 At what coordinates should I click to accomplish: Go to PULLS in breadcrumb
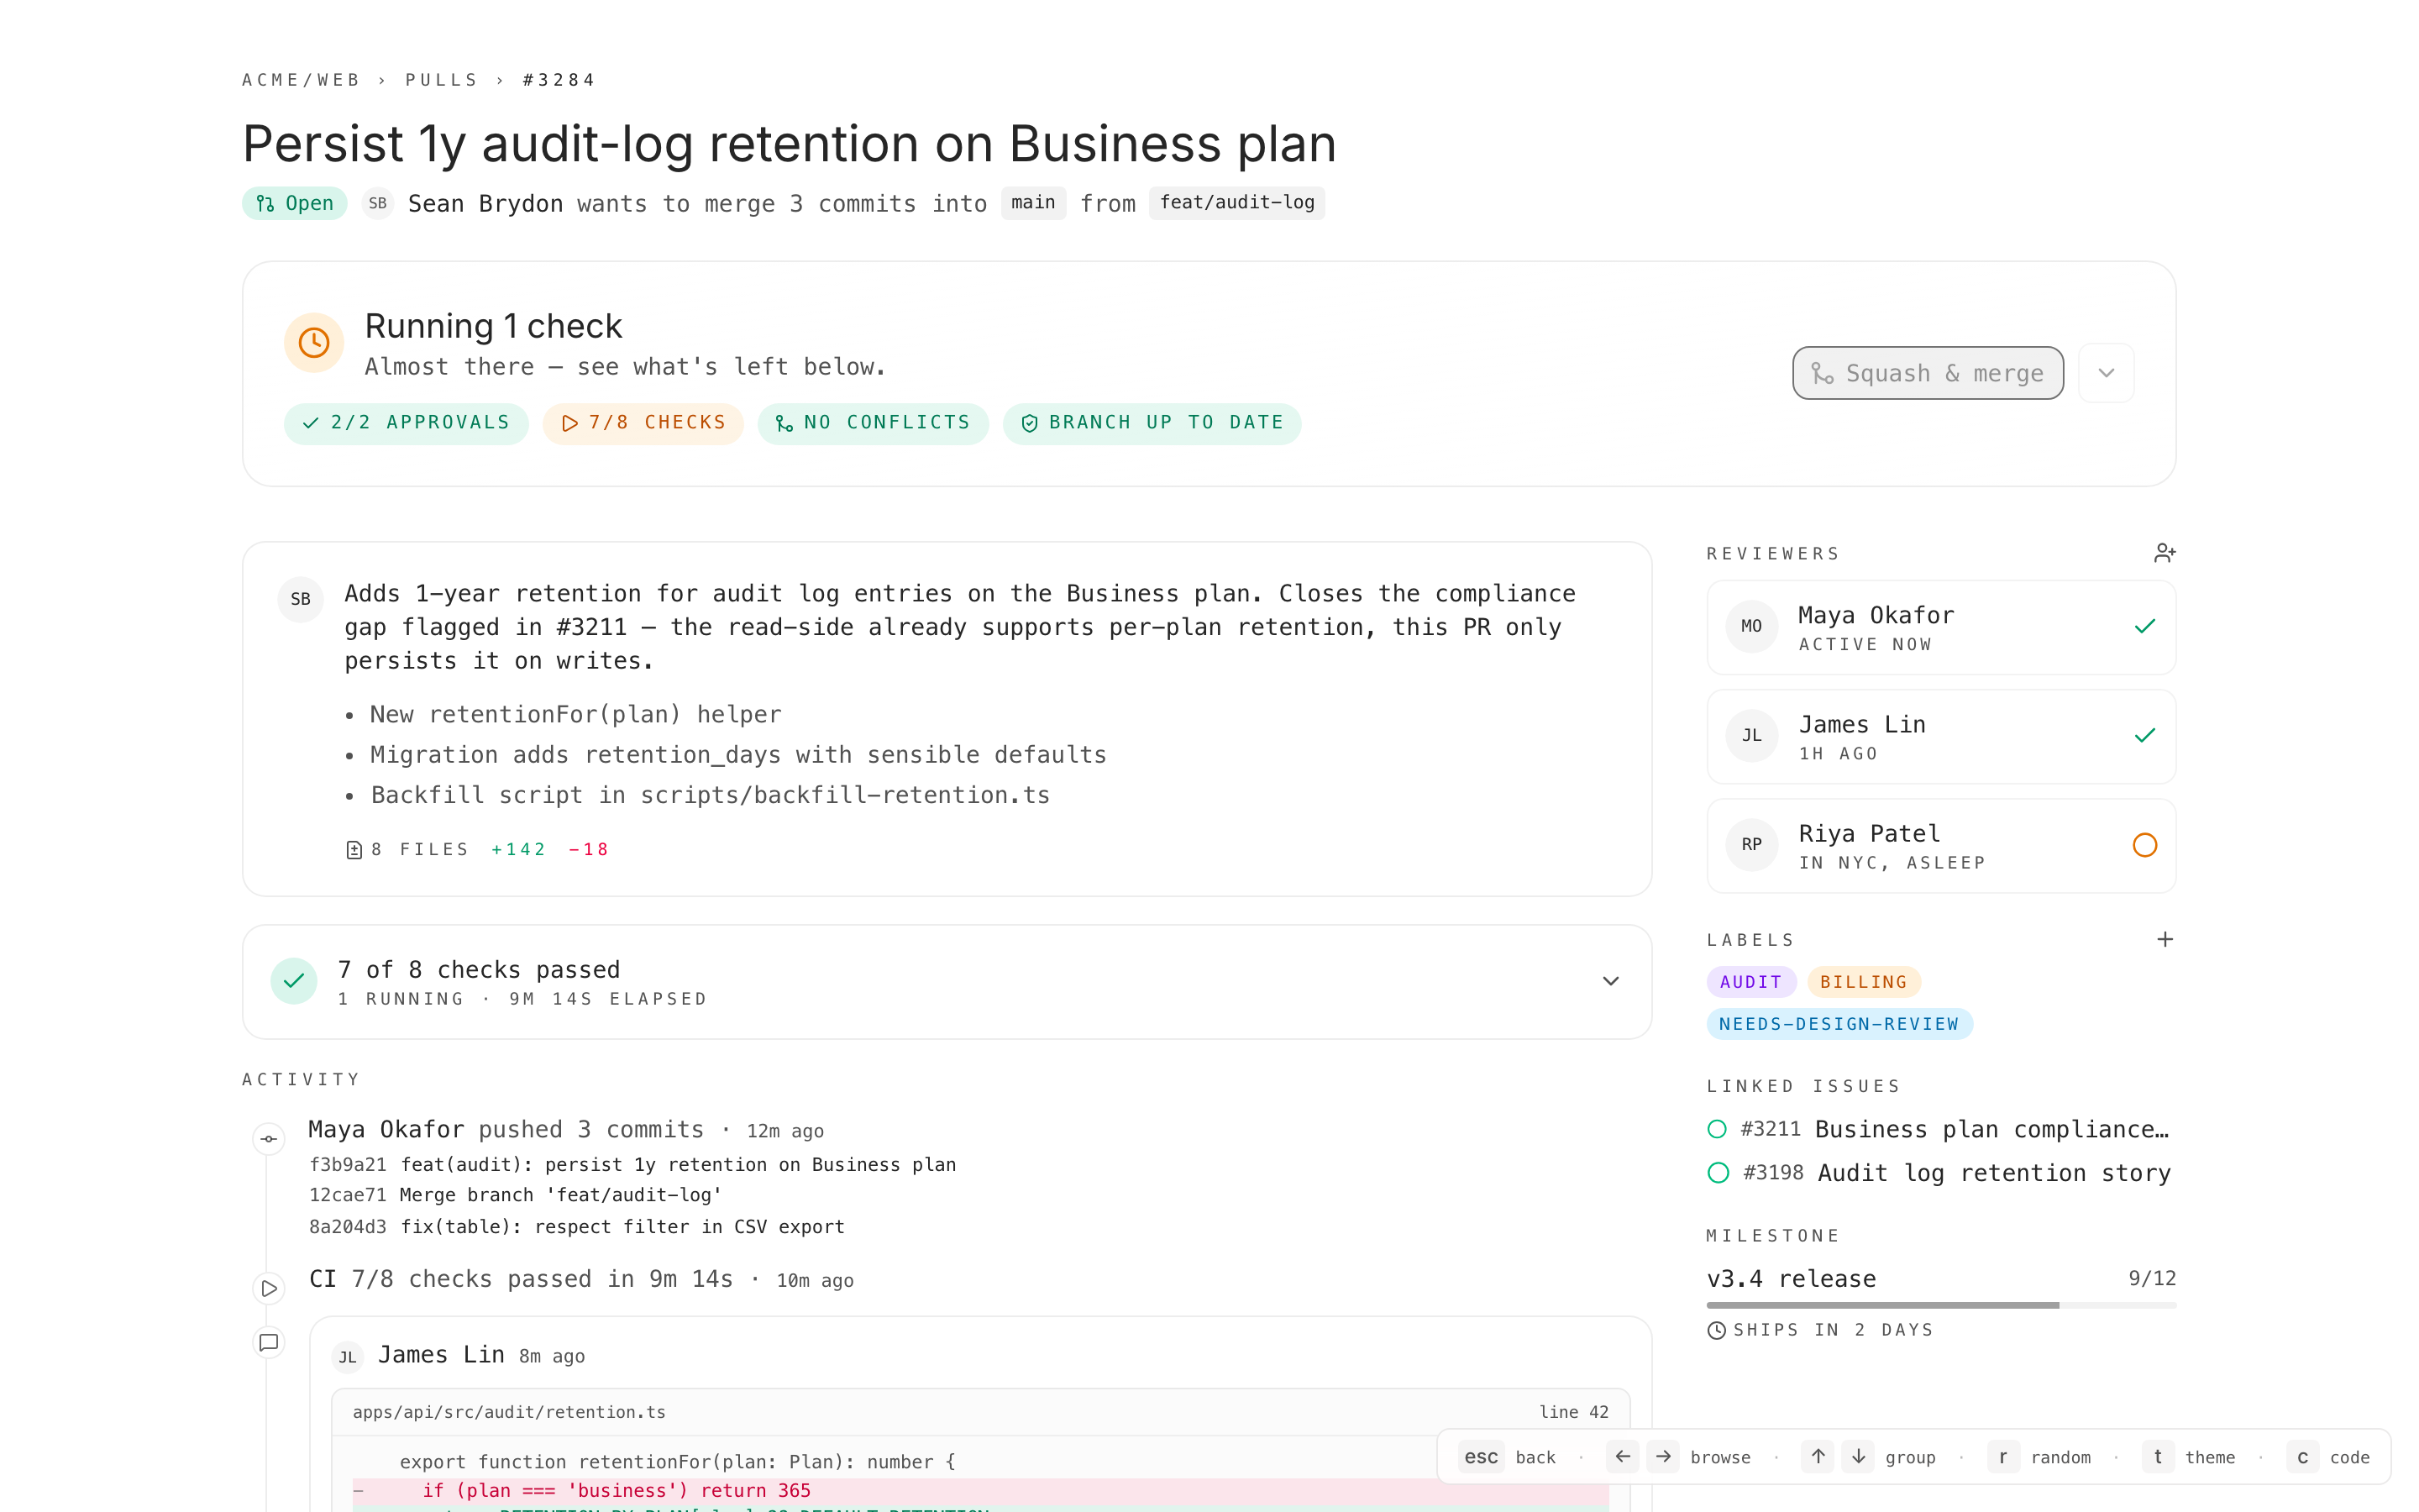point(441,80)
